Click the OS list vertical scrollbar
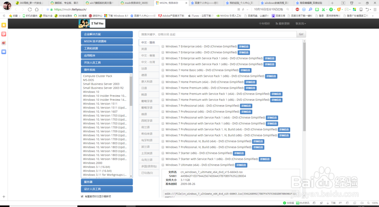Image resolution: width=379 pixels, height=207 pixels. pyautogui.click(x=131, y=91)
